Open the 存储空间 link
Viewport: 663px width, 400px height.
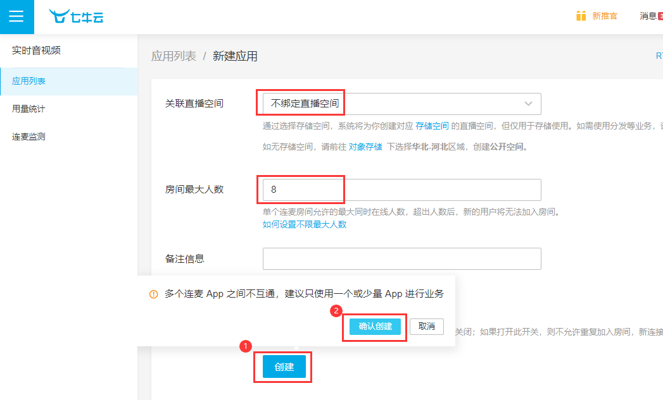coord(432,126)
